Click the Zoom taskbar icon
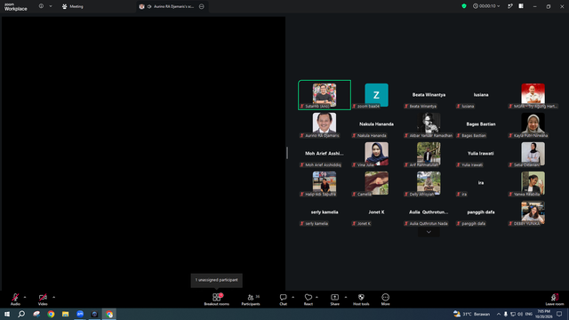This screenshot has width=569, height=320. pos(80,314)
